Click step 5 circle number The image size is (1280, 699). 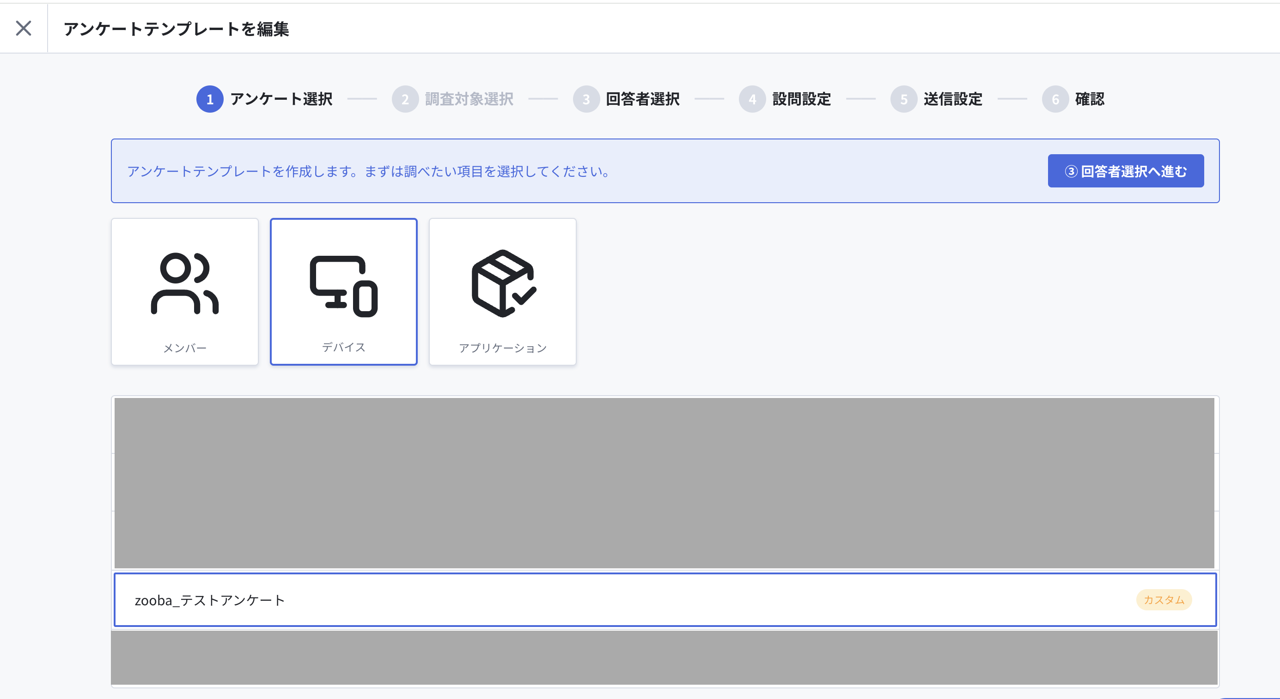904,99
